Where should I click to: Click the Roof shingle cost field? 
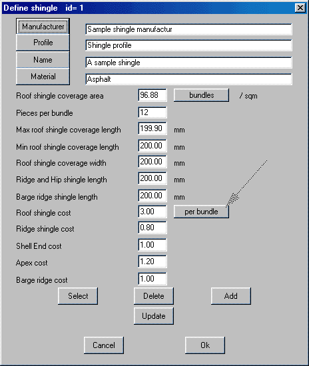pos(153,212)
